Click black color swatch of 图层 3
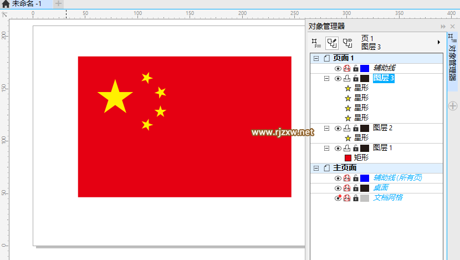 pos(364,78)
